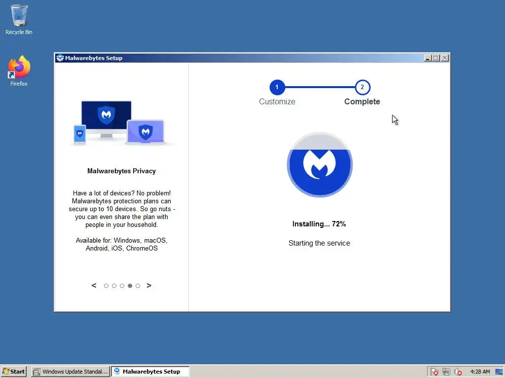This screenshot has width=505, height=378.
Task: Select step 1 Customize circle
Action: [277, 87]
